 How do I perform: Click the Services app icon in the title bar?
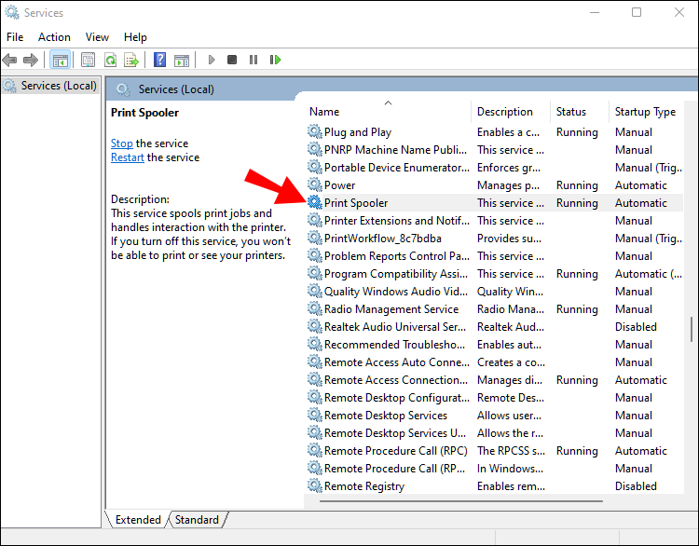(x=12, y=12)
